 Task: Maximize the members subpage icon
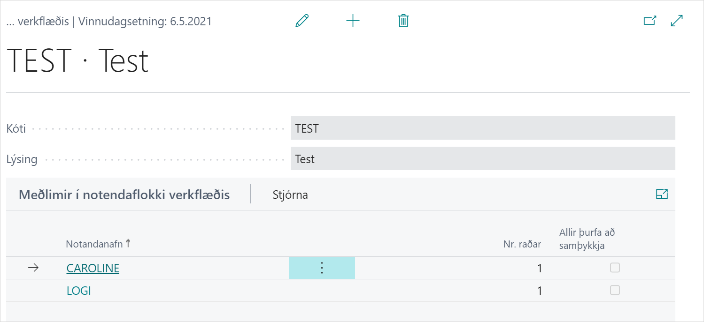[x=662, y=195]
